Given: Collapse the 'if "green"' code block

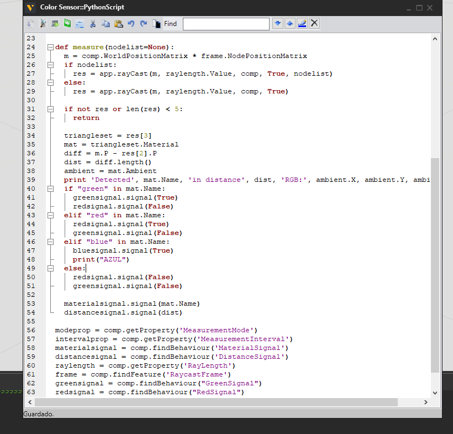Looking at the screenshot, I should (x=50, y=189).
